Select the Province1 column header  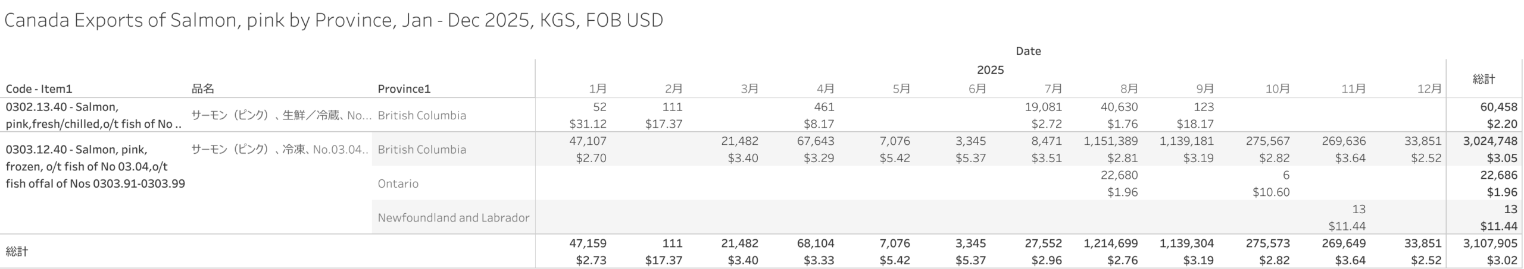404,89
